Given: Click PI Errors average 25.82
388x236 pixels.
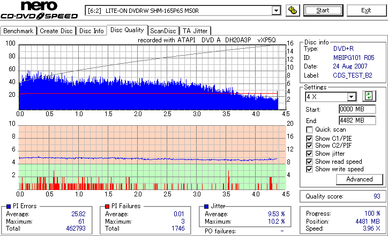Looking at the screenshot, I should tap(78, 214).
